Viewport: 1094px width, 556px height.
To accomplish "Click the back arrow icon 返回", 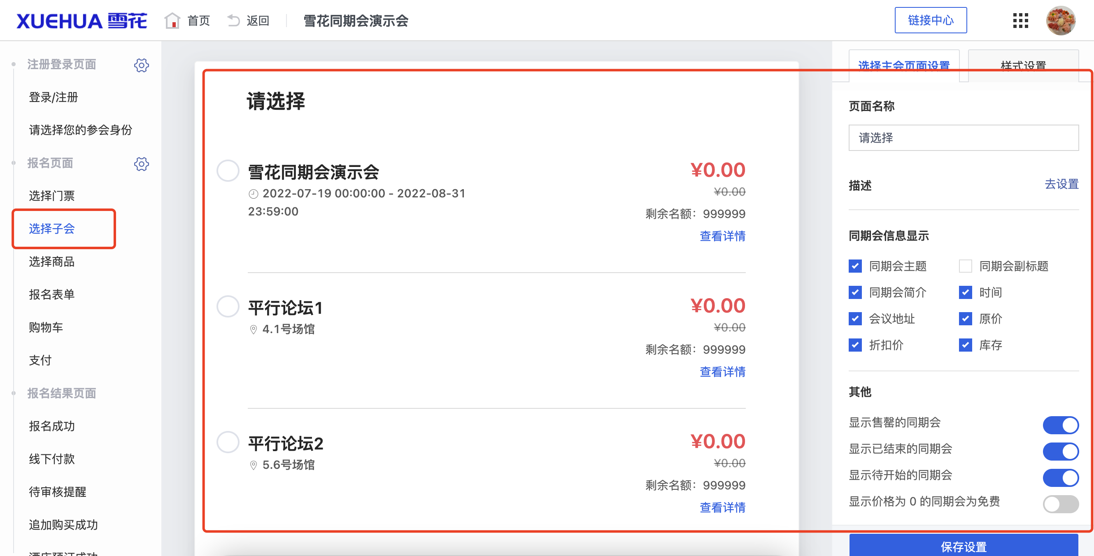I will pyautogui.click(x=233, y=21).
